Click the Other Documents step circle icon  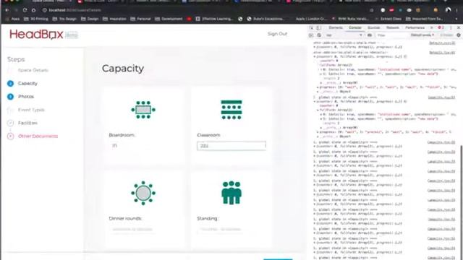(x=10, y=136)
